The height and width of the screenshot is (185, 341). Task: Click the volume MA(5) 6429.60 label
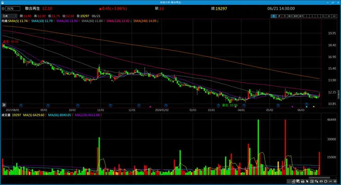34,115
